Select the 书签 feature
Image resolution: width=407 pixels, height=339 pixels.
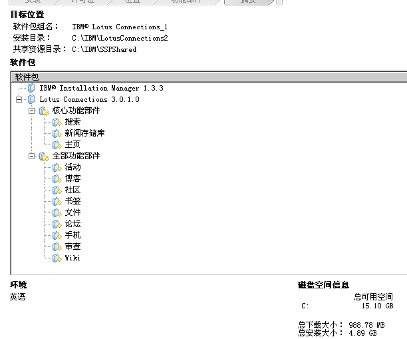72,201
